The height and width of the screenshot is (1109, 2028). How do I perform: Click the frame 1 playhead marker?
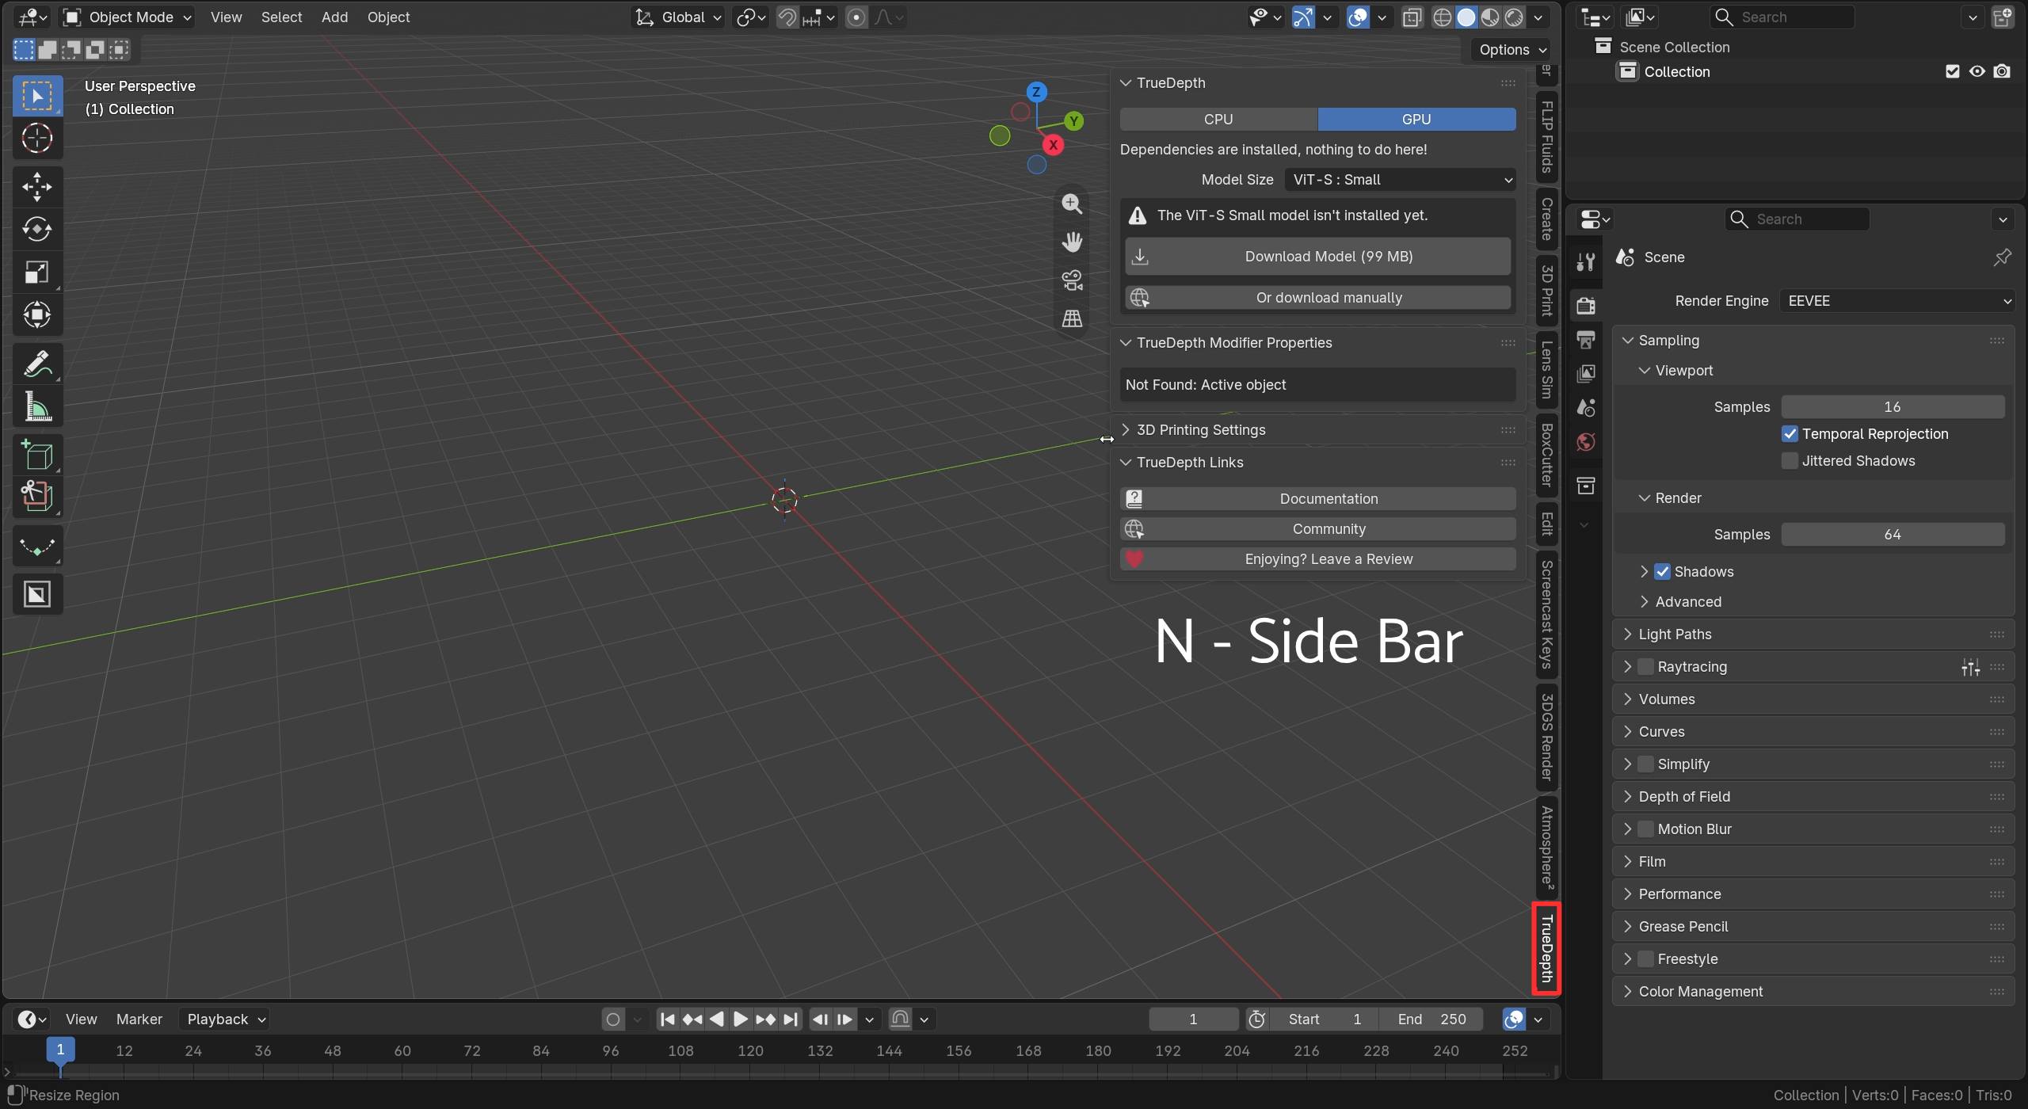pos(60,1050)
